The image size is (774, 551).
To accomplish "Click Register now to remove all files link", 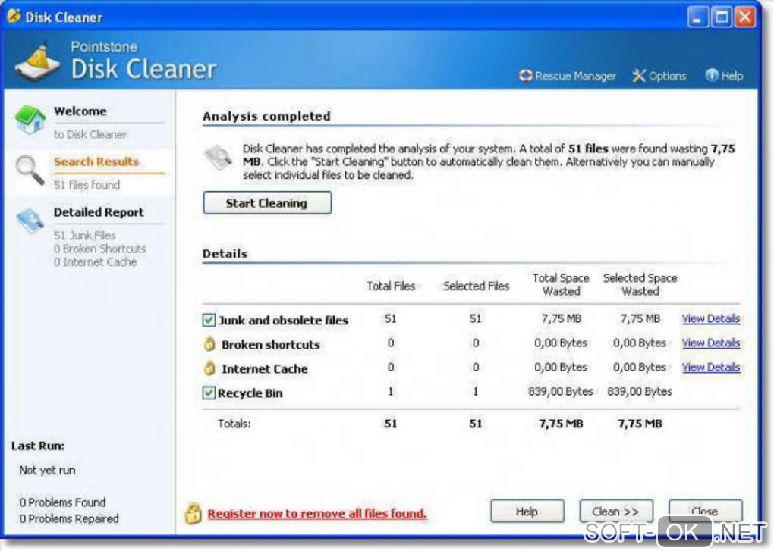I will pyautogui.click(x=317, y=514).
